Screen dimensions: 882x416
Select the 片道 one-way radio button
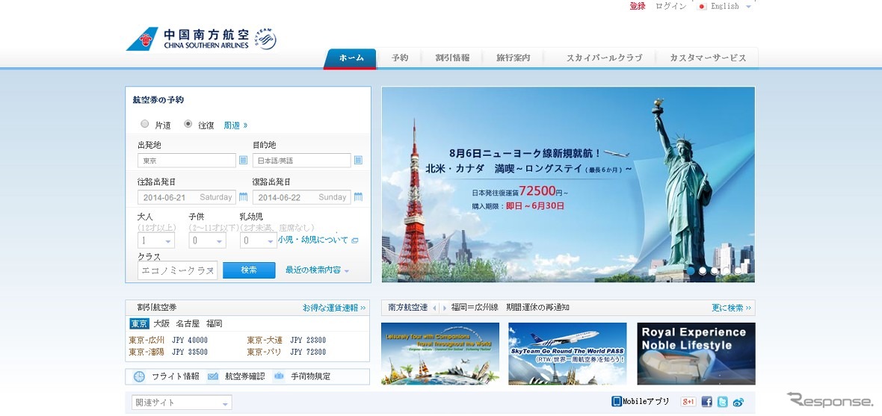(x=145, y=124)
